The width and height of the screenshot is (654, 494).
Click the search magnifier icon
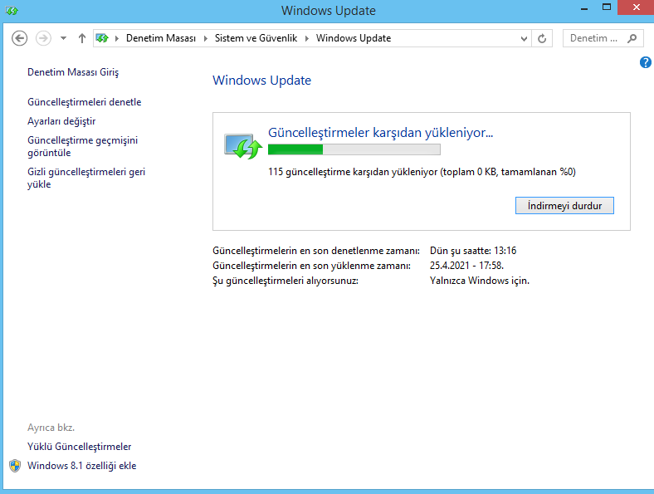click(632, 38)
